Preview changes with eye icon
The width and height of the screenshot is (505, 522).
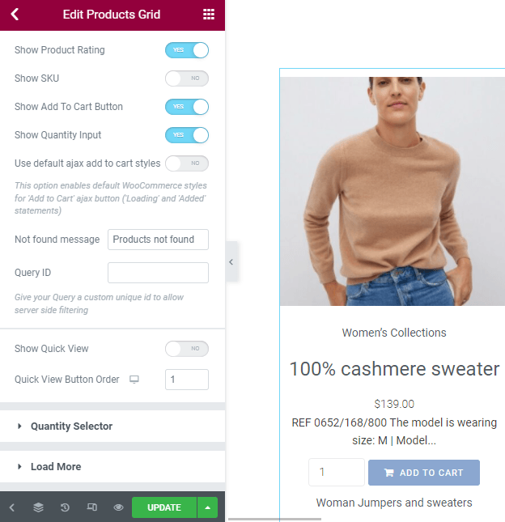click(x=118, y=507)
